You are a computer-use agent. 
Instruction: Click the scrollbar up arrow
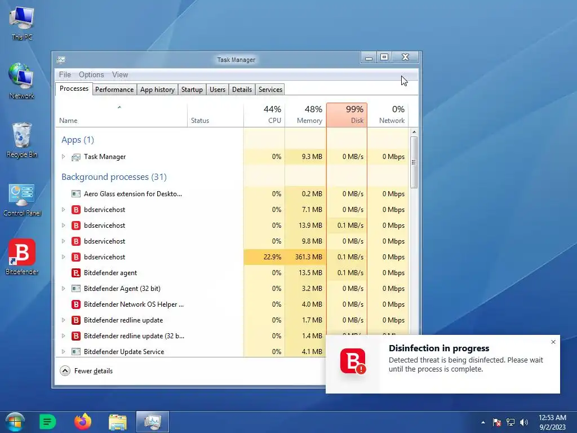(414, 132)
